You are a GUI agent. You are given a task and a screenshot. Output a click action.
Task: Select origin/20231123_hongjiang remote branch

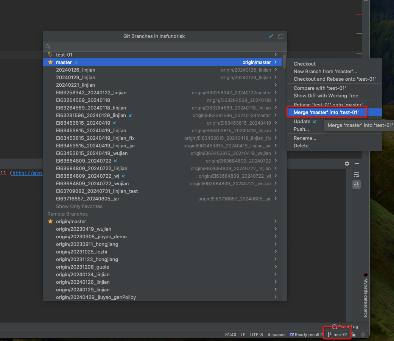pyautogui.click(x=162, y=259)
